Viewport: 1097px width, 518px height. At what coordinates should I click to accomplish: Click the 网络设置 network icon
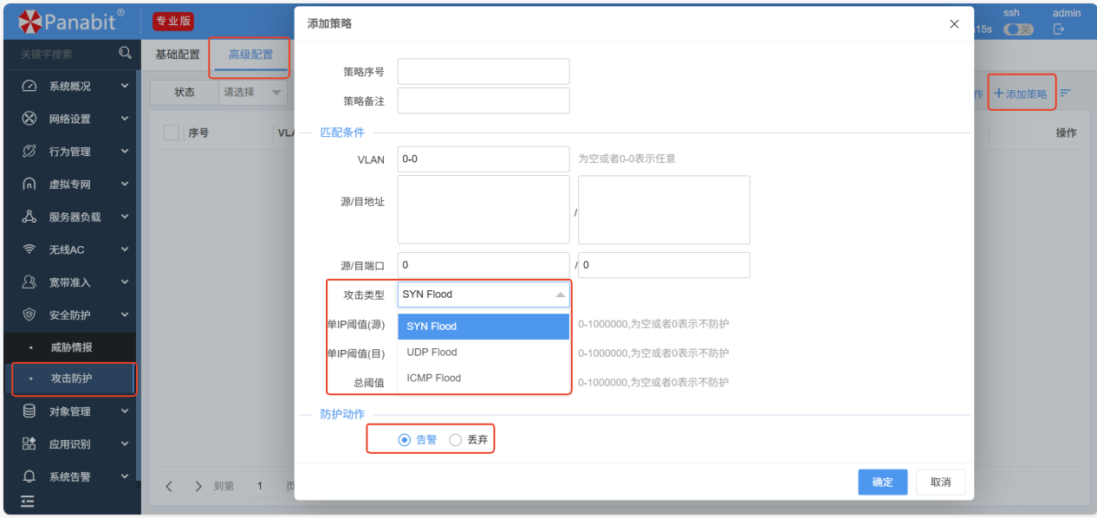29,119
